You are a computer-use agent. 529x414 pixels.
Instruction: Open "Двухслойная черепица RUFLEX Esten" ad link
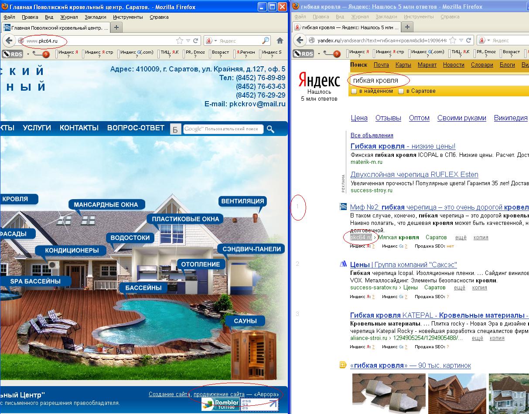[414, 174]
